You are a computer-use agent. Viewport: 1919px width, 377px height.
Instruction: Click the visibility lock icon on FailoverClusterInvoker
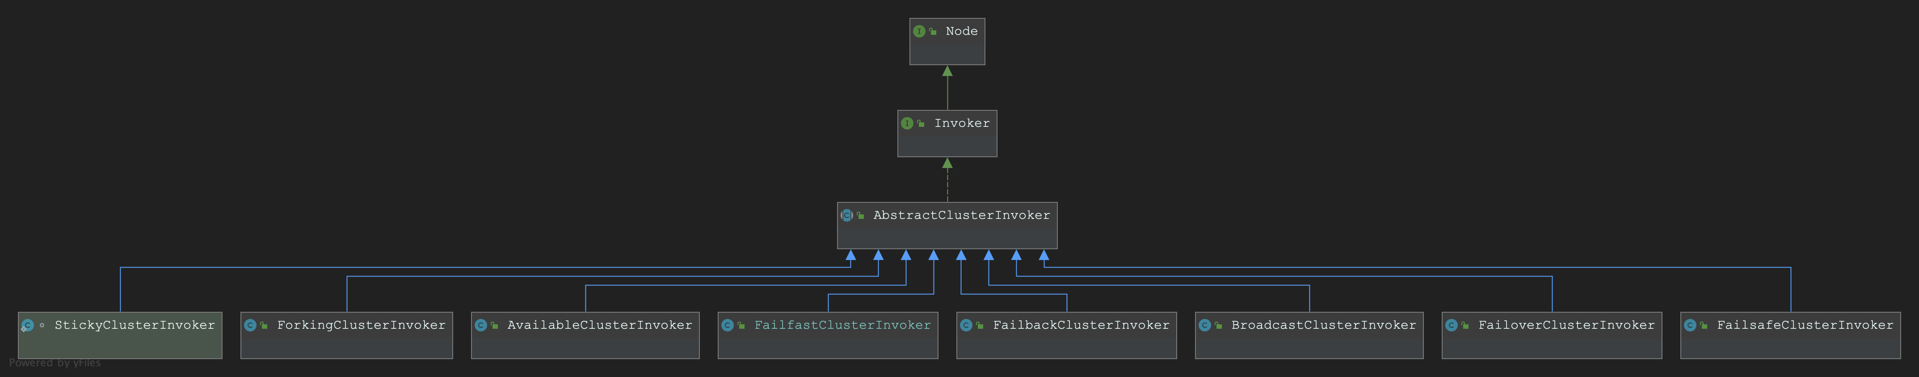(x=1465, y=326)
